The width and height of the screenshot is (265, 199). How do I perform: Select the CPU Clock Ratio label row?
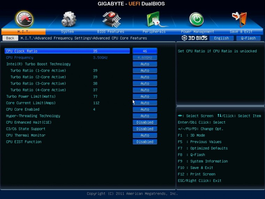[67, 51]
